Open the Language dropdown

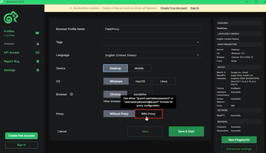click(152, 55)
